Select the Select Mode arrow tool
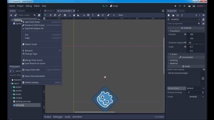This screenshot has width=214, height=120. 45,15
